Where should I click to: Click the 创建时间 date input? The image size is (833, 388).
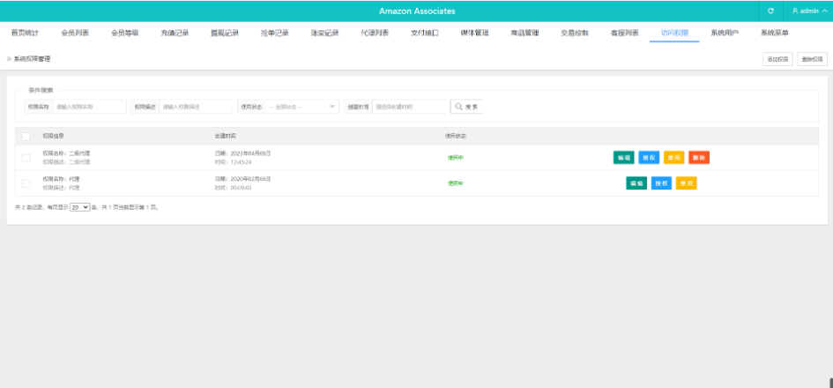click(408, 107)
